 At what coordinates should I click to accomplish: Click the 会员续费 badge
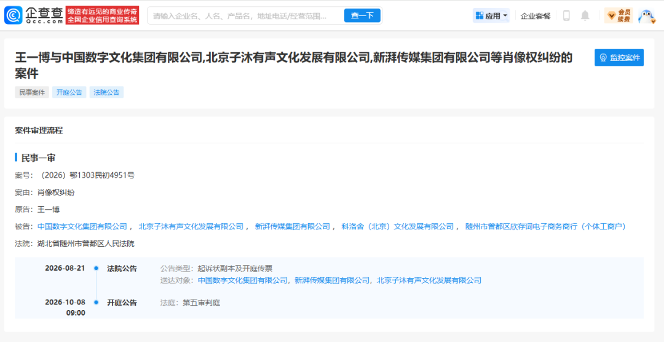(619, 15)
